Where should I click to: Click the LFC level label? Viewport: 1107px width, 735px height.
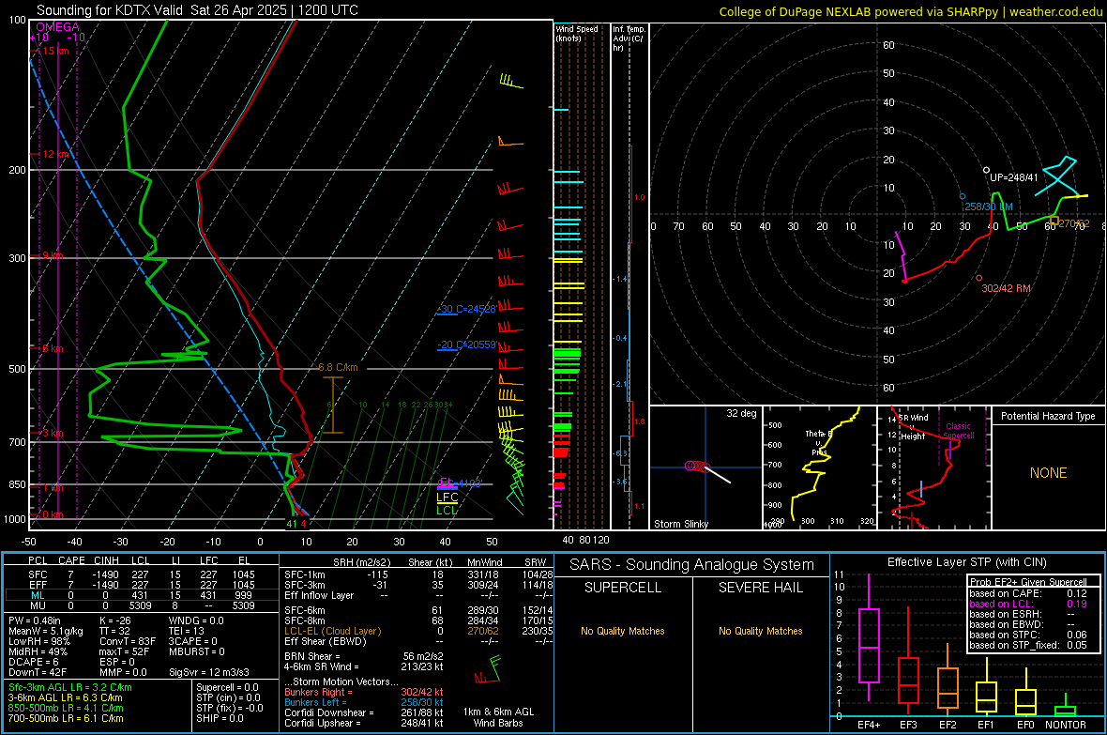(x=447, y=498)
